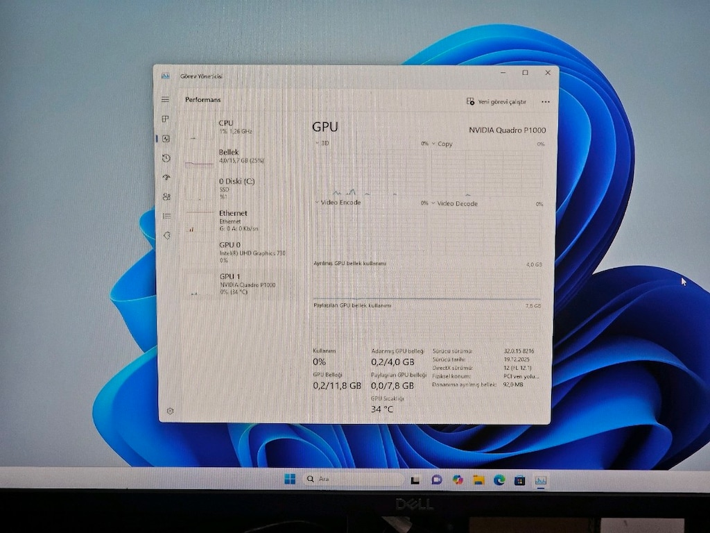Viewport: 710px width, 533px height.
Task: Click the driver version '32.0.15.8216'
Action: tap(519, 350)
